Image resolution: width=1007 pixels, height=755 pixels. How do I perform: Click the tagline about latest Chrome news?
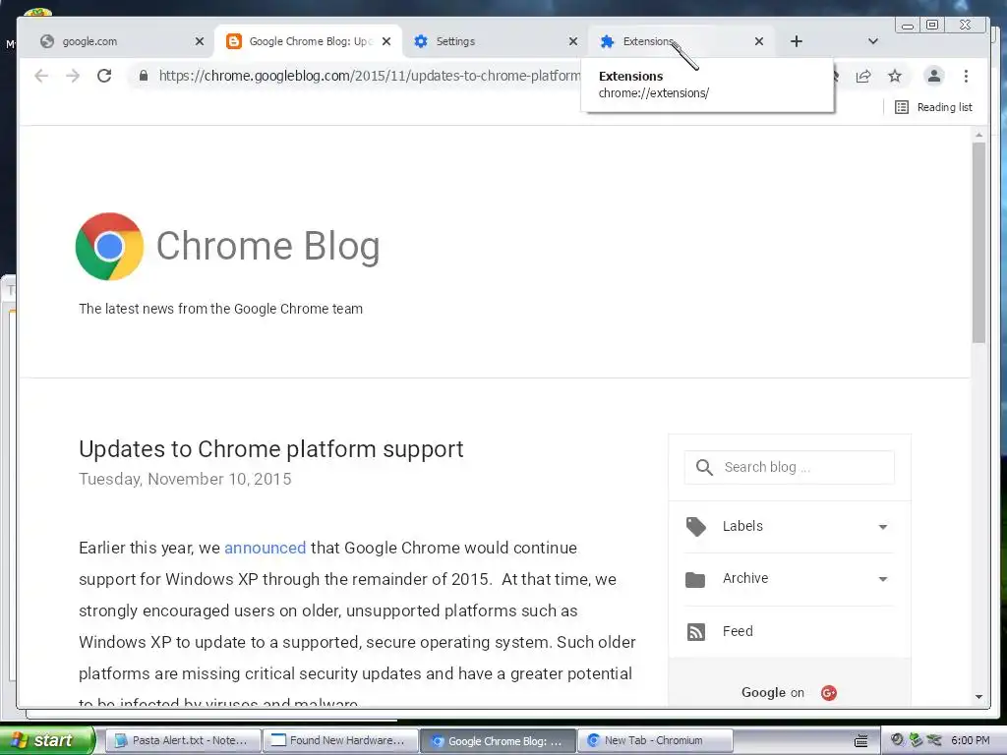click(x=220, y=309)
